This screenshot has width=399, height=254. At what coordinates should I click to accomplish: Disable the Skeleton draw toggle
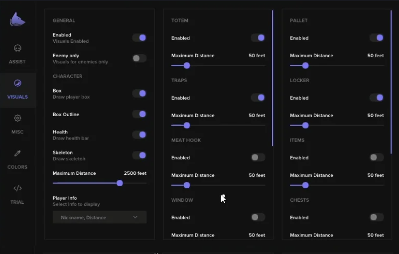139,155
